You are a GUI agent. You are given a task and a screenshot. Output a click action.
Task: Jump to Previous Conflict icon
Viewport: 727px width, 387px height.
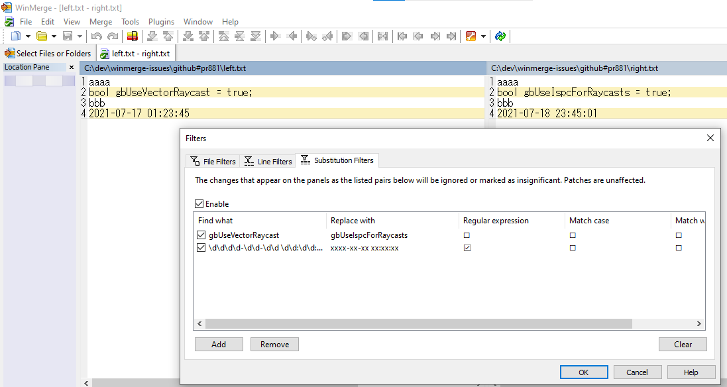pyautogui.click(x=204, y=36)
